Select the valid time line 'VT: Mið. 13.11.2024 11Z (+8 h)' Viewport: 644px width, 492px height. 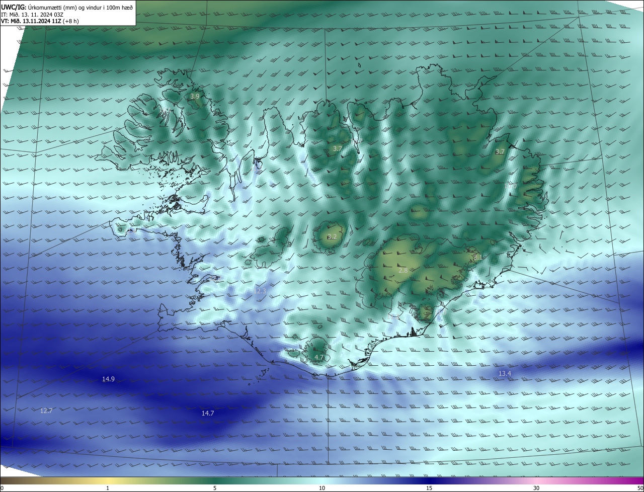click(40, 21)
